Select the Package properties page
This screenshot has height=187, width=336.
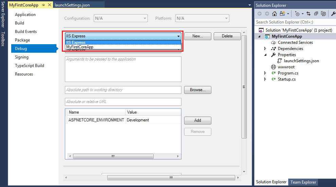22,40
